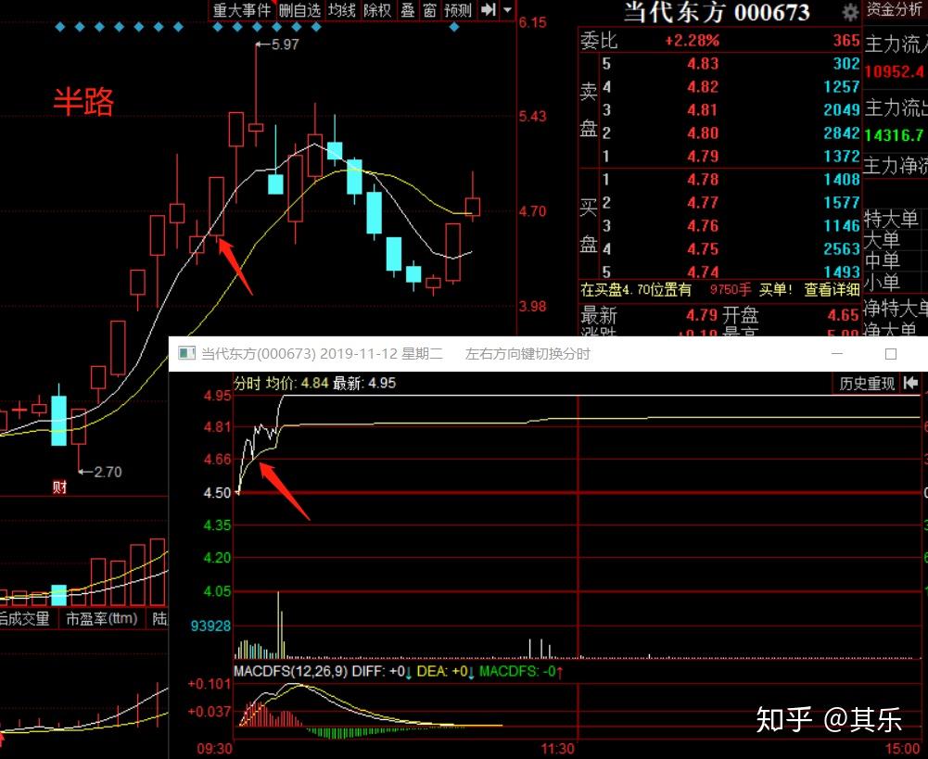Click the stock name 当代东方 000673

point(717,12)
